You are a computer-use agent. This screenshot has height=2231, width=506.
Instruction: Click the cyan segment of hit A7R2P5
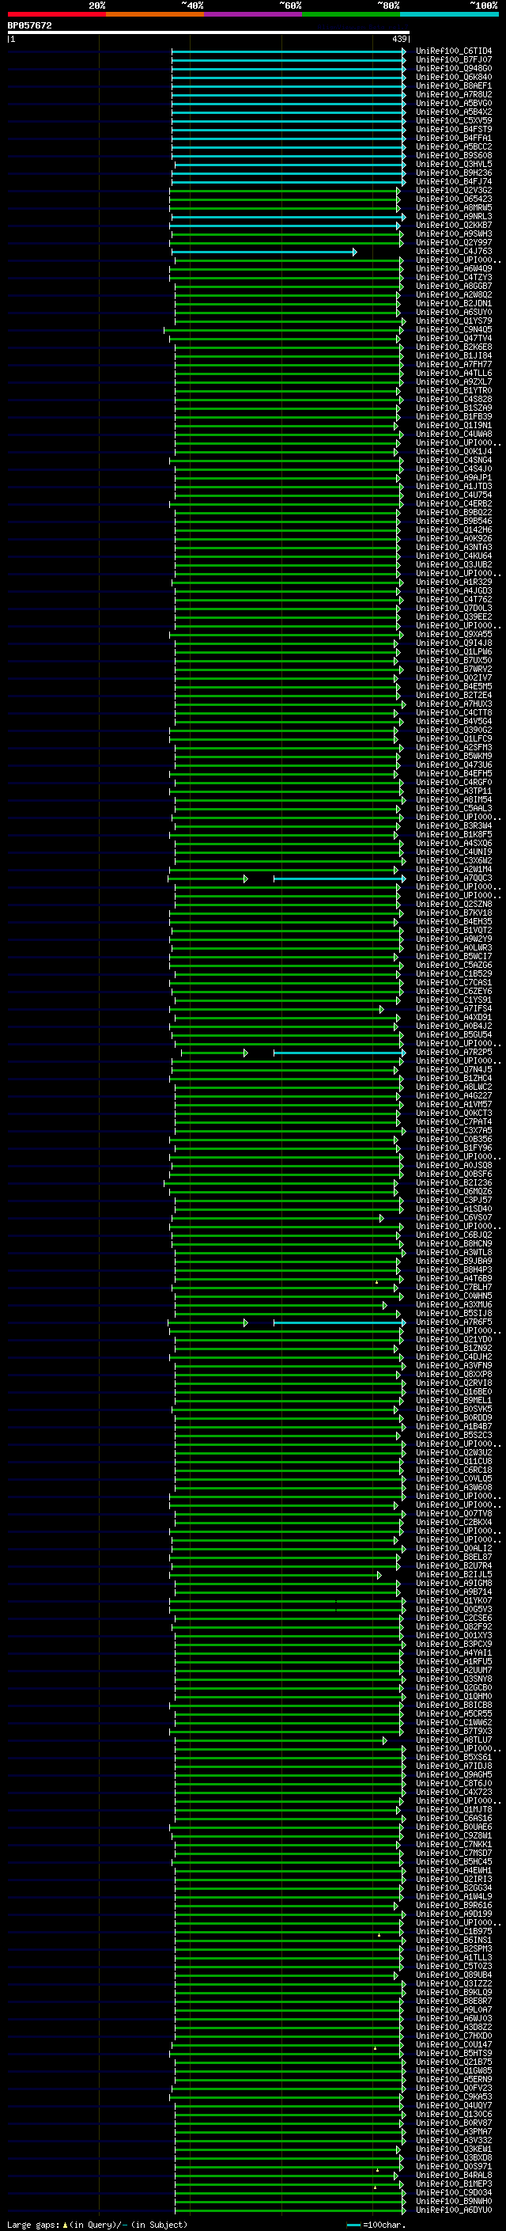pyautogui.click(x=338, y=1053)
